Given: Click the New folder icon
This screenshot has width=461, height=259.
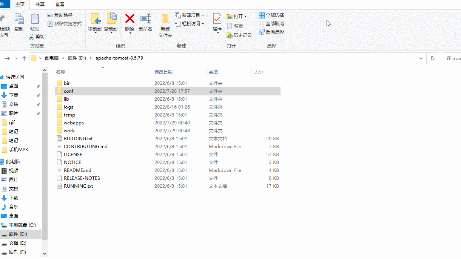Looking at the screenshot, I should click(x=165, y=18).
